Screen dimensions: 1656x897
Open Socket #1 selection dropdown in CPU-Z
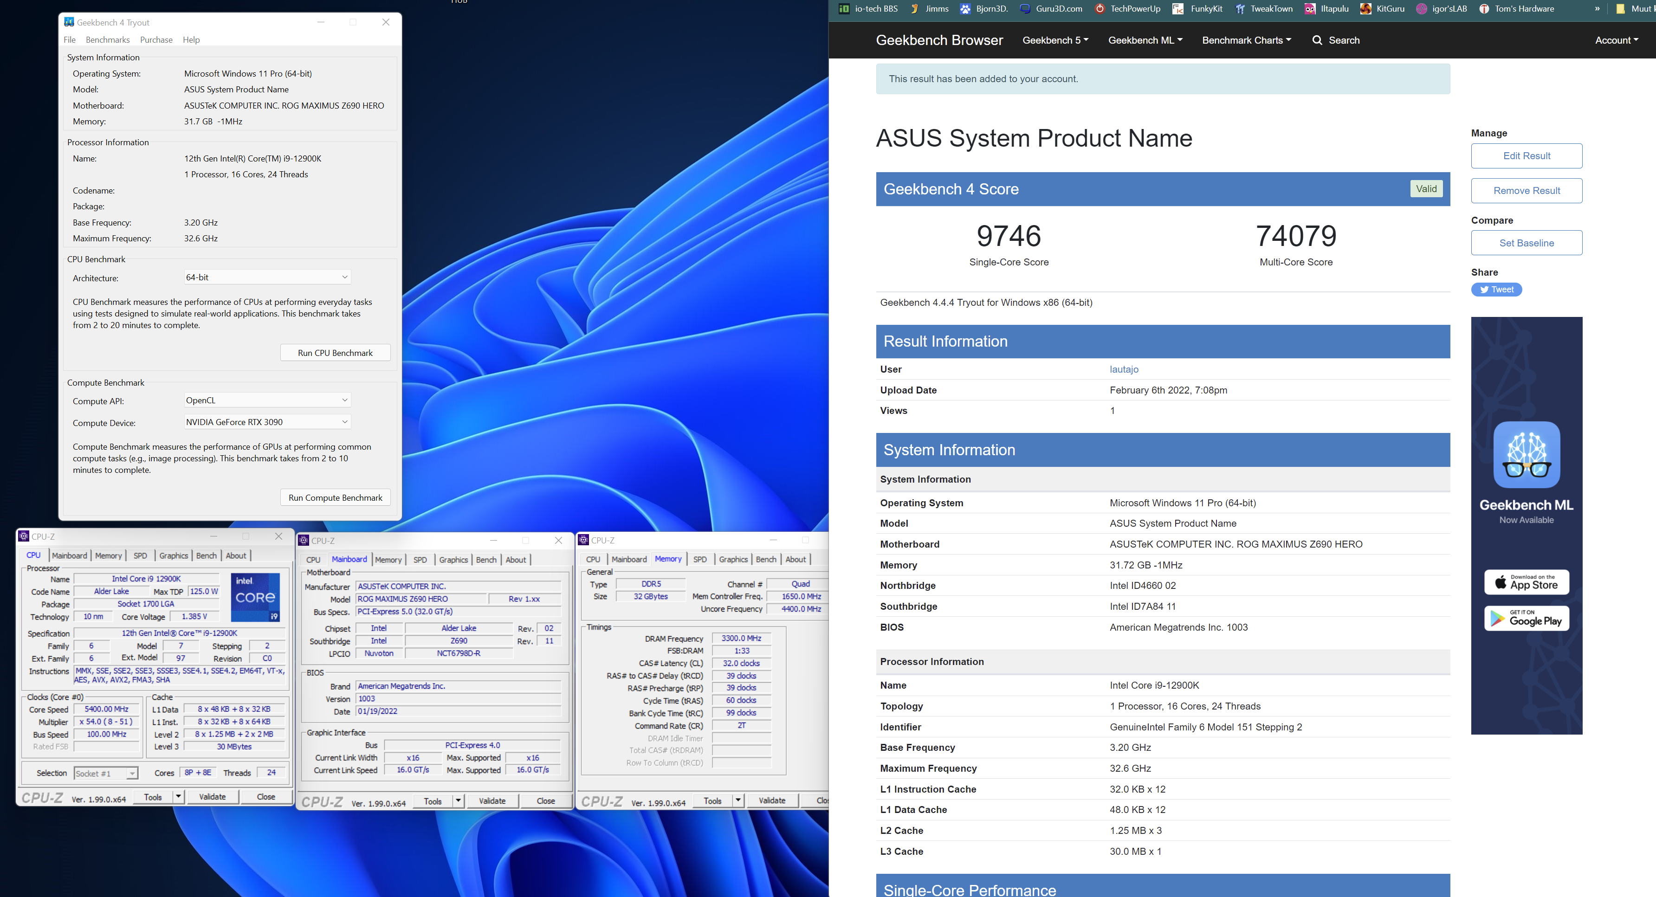tap(106, 774)
